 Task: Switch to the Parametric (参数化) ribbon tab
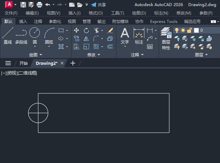tap(55, 22)
